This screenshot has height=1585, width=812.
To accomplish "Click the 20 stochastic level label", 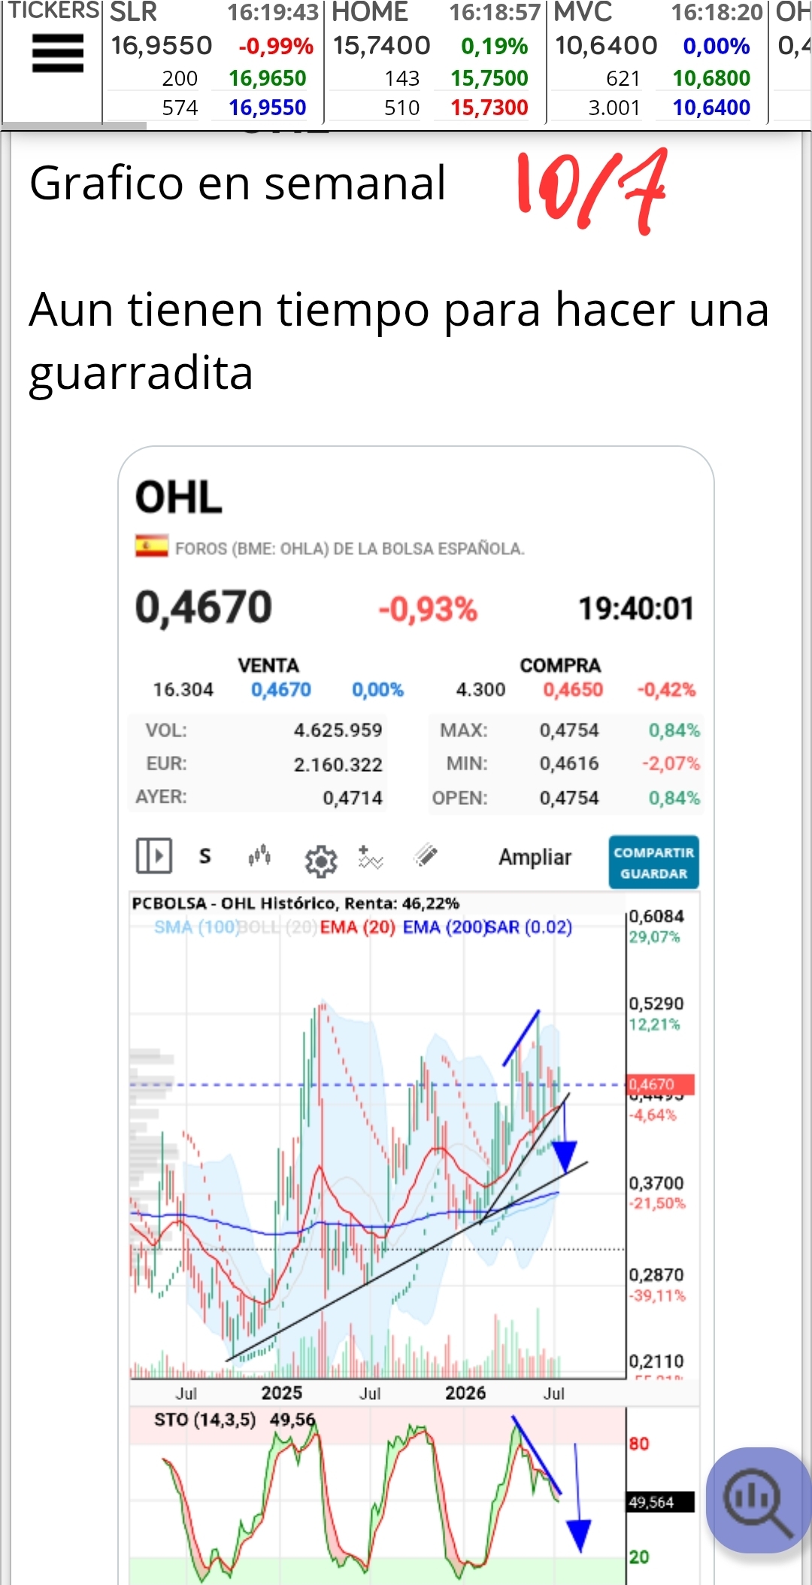I will coord(639,1557).
